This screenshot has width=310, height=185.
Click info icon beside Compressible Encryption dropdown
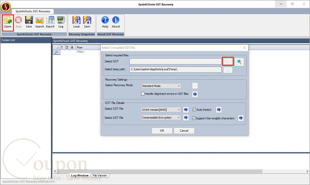tap(186, 118)
